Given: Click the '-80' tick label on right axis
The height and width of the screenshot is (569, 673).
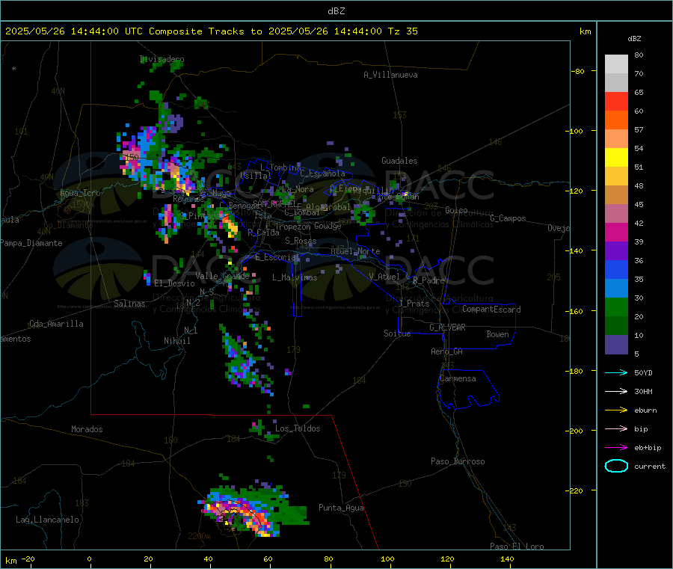Looking at the screenshot, I should point(578,71).
